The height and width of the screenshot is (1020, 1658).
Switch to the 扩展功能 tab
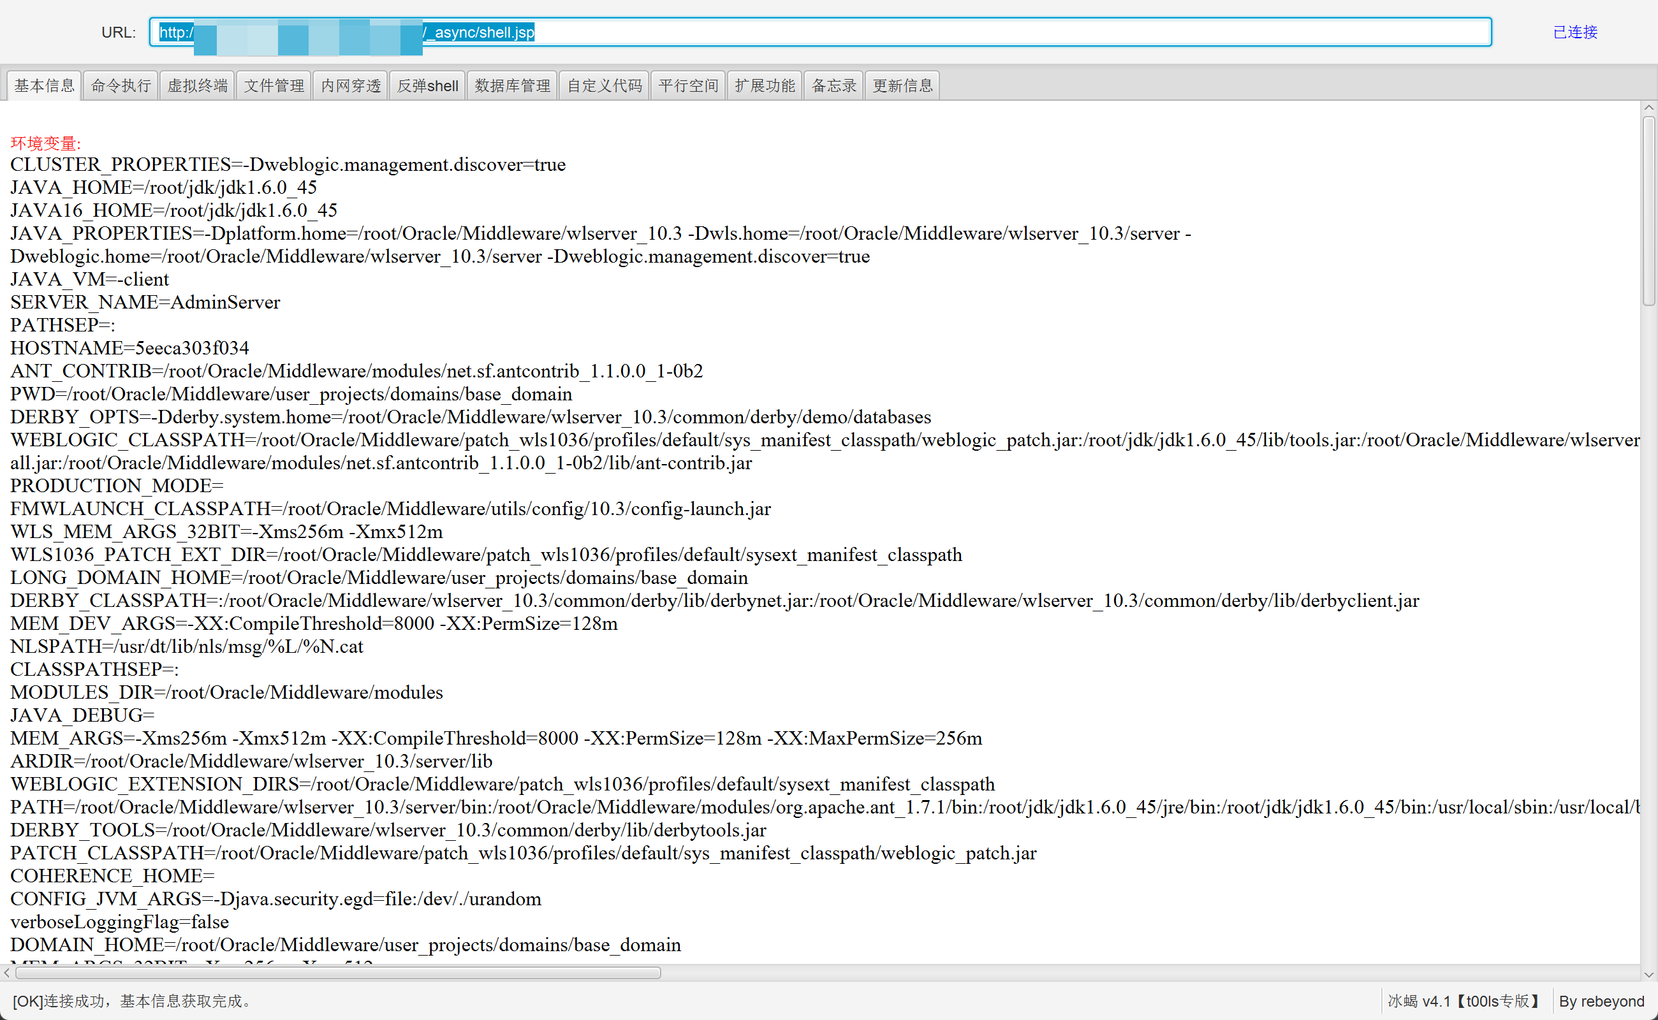coord(765,85)
